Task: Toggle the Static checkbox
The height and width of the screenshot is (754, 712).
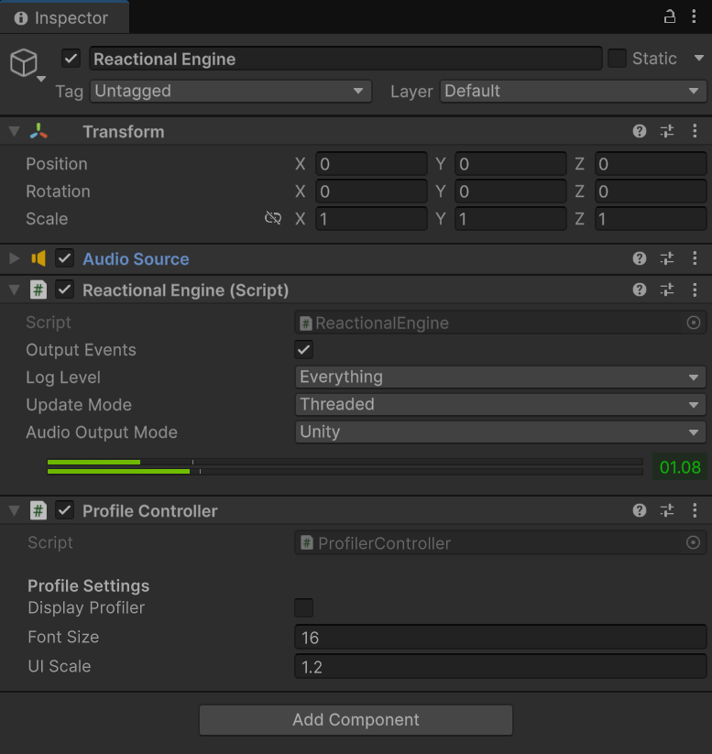Action: (618, 59)
